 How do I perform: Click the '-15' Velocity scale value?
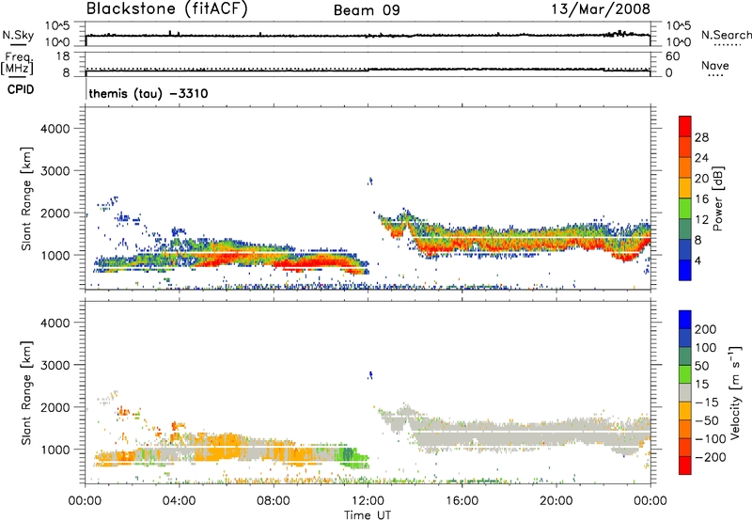coord(707,403)
